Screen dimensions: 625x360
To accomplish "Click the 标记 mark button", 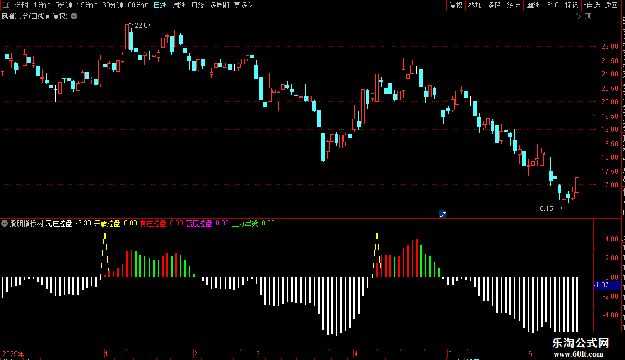I will pyautogui.click(x=571, y=5).
